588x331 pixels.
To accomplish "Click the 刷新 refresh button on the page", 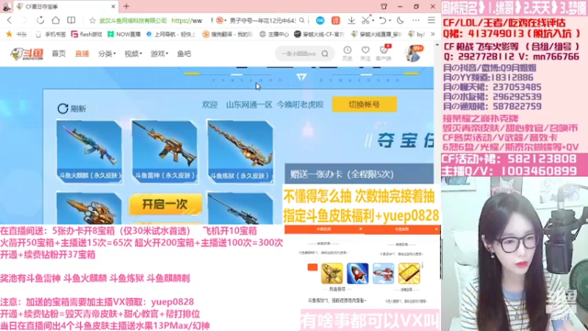I will pyautogui.click(x=71, y=108).
